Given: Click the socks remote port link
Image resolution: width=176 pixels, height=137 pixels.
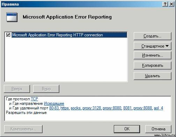Looking at the screenshot, I should coord(76,108).
